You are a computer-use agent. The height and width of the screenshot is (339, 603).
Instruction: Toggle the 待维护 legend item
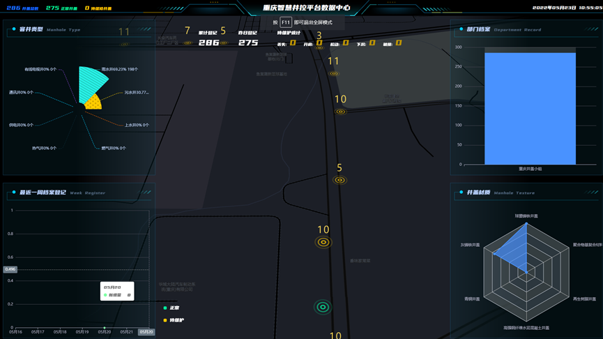[173, 320]
